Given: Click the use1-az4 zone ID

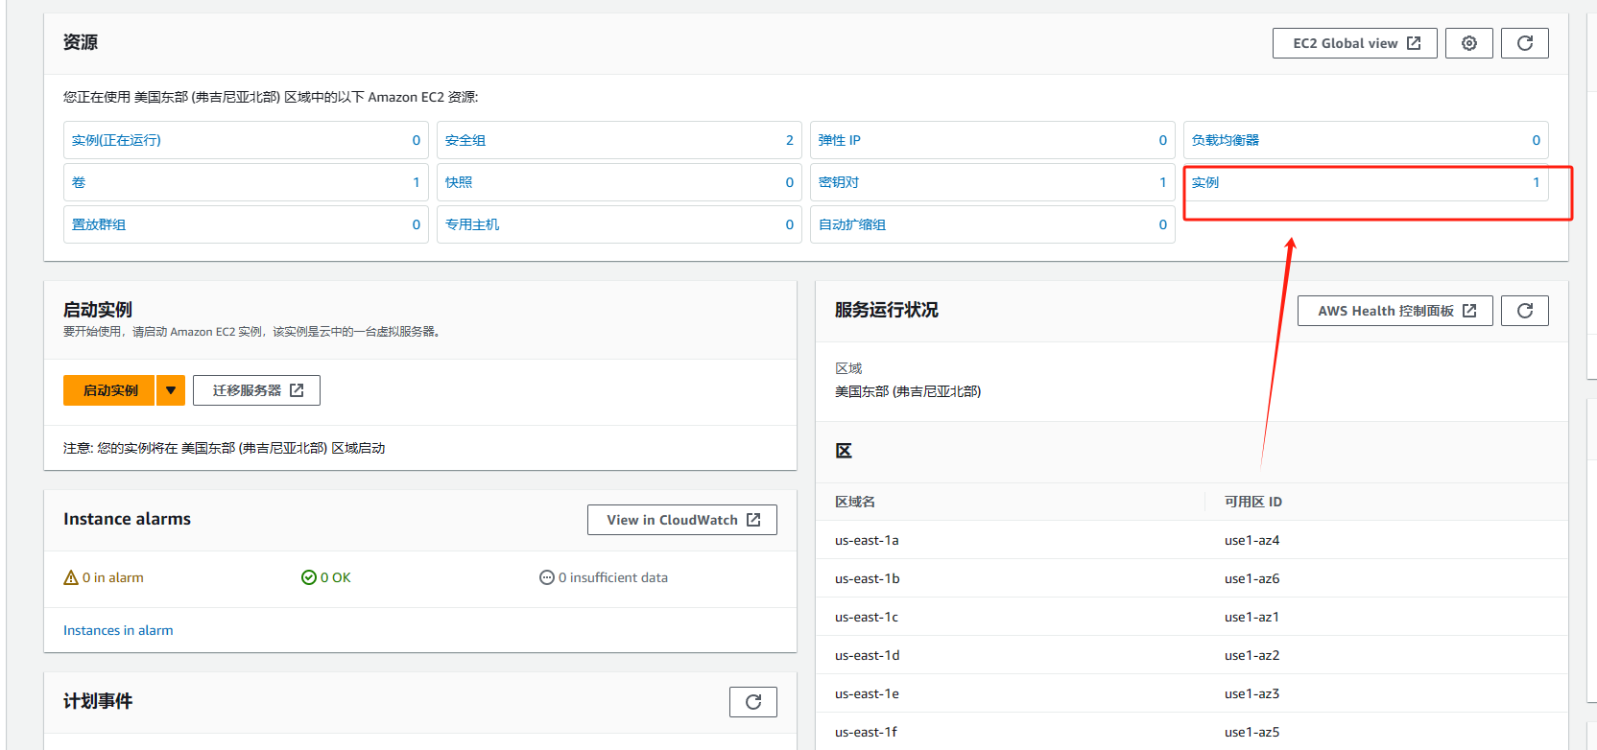Looking at the screenshot, I should 1251,540.
